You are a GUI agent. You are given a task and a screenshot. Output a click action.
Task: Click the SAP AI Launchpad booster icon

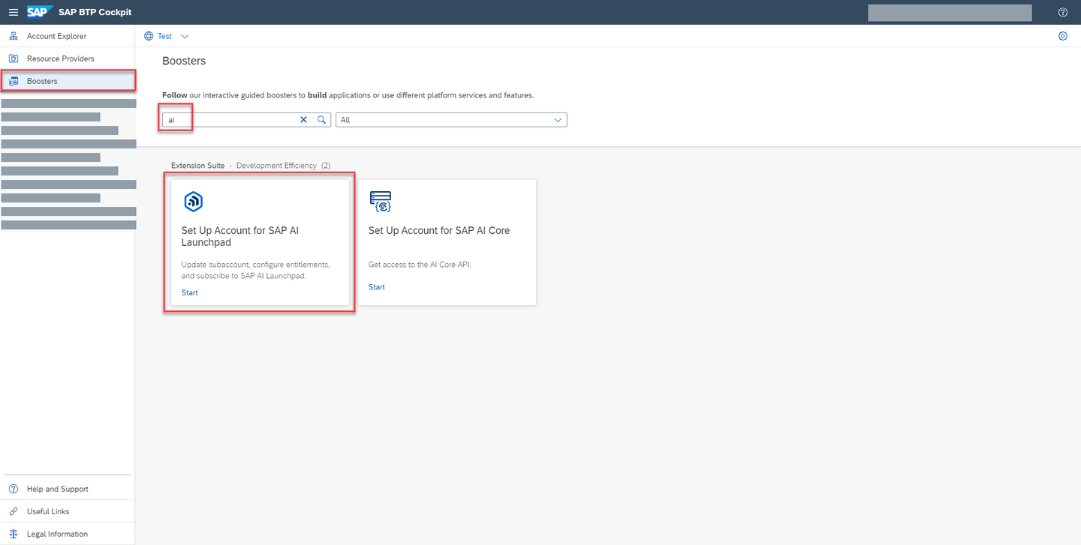[x=193, y=202]
